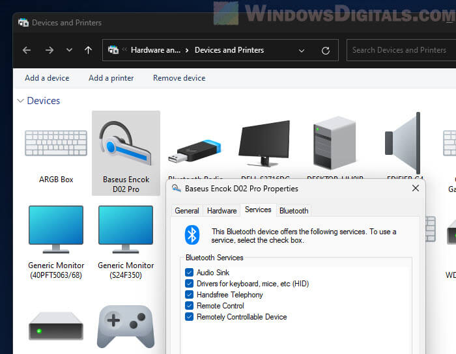The image size is (456, 354).
Task: Click Add a printer
Action: pyautogui.click(x=111, y=78)
